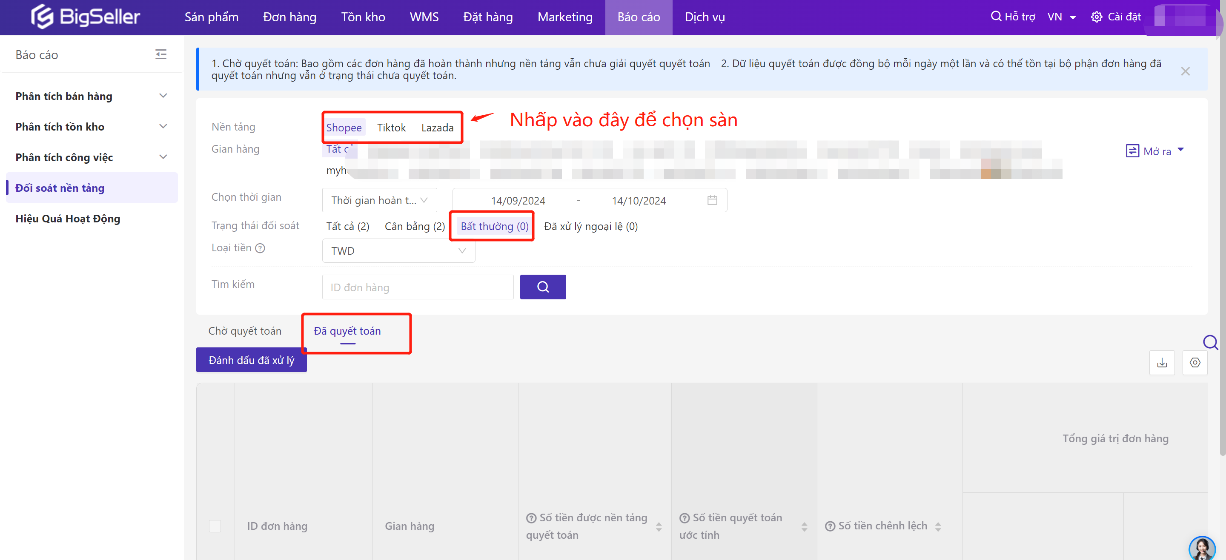Expand the Mở ra store list control
The image size is (1226, 560).
coord(1155,151)
